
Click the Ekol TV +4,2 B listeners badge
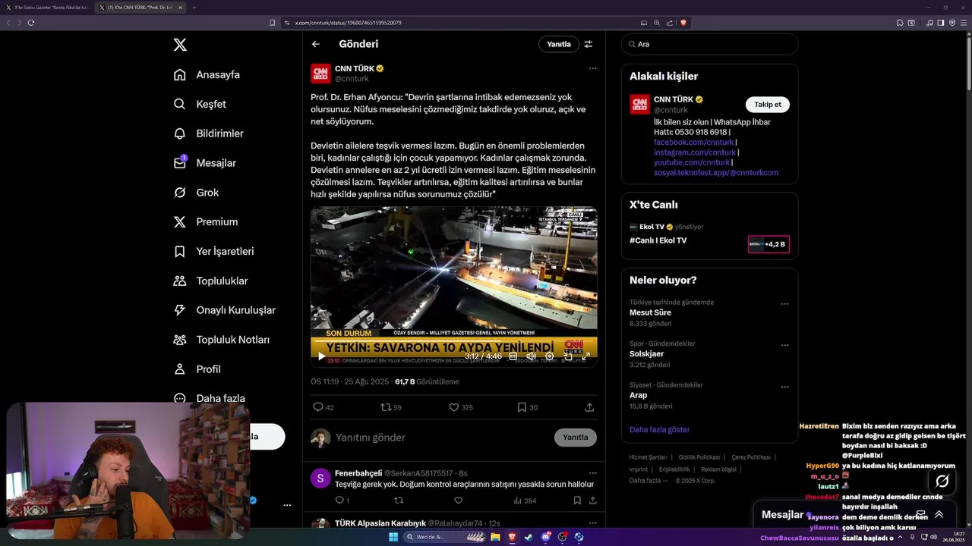tap(768, 244)
